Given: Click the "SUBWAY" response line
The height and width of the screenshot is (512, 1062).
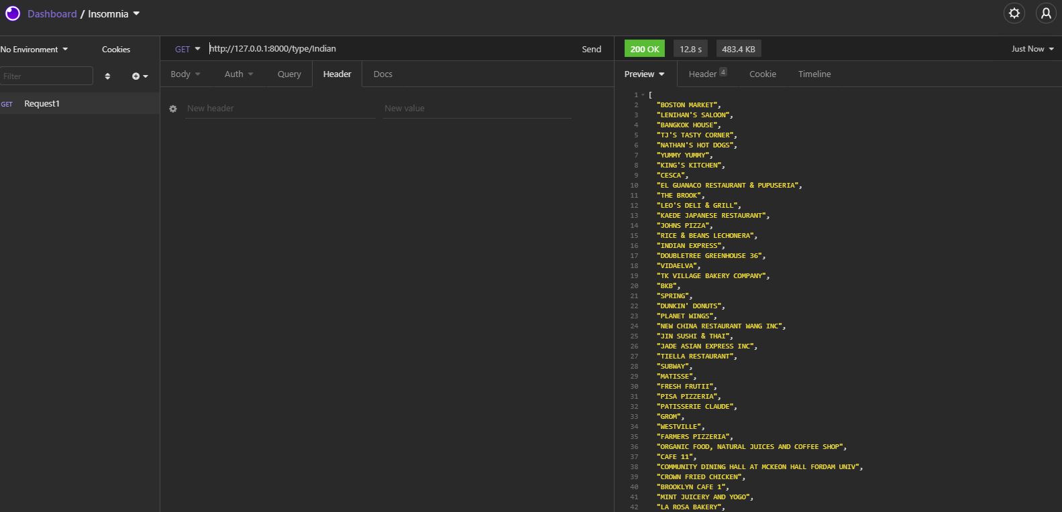Looking at the screenshot, I should [674, 367].
